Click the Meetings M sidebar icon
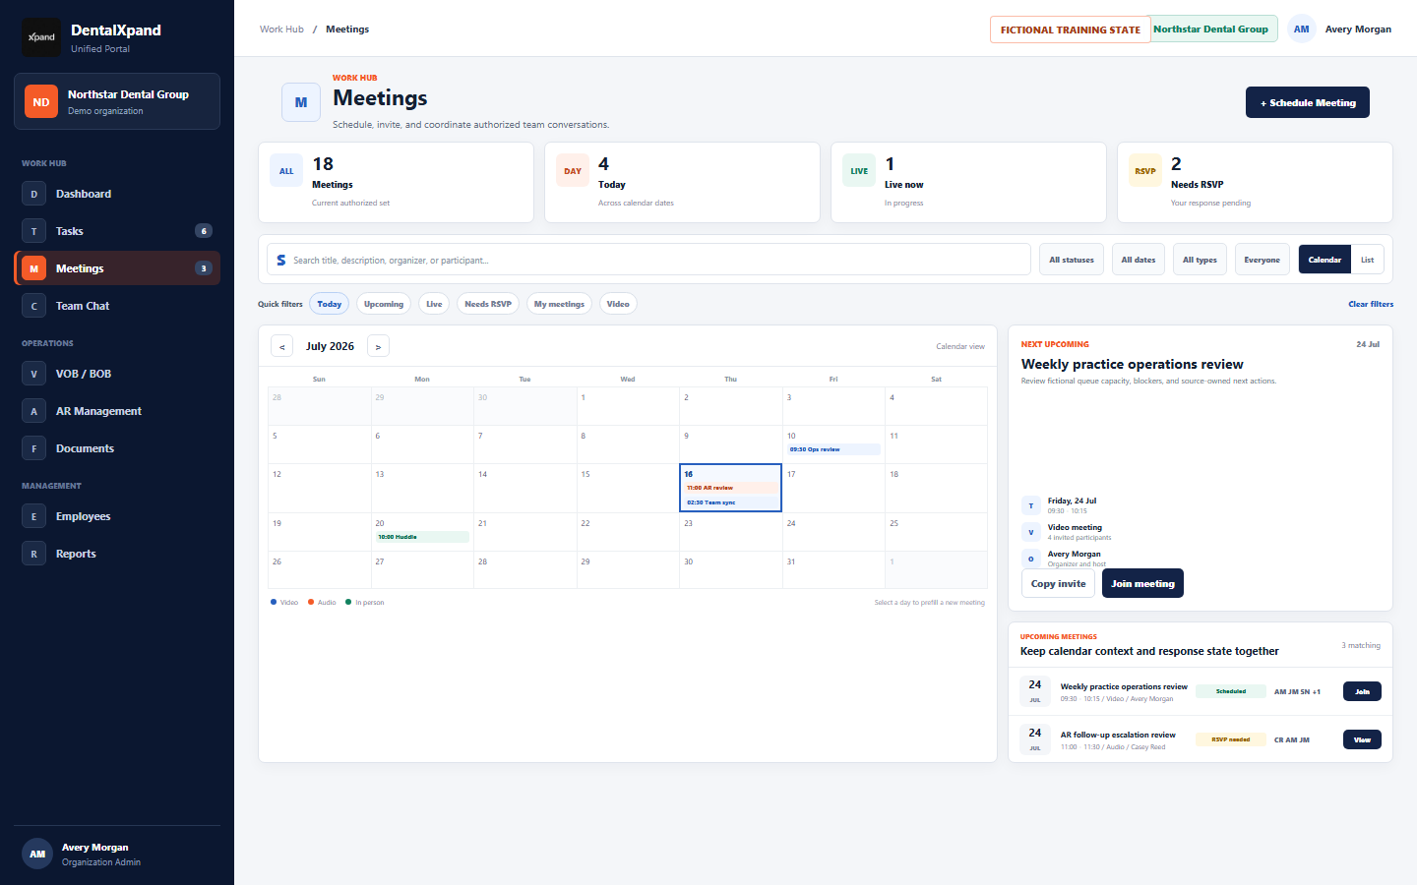This screenshot has width=1417, height=885. coord(33,268)
